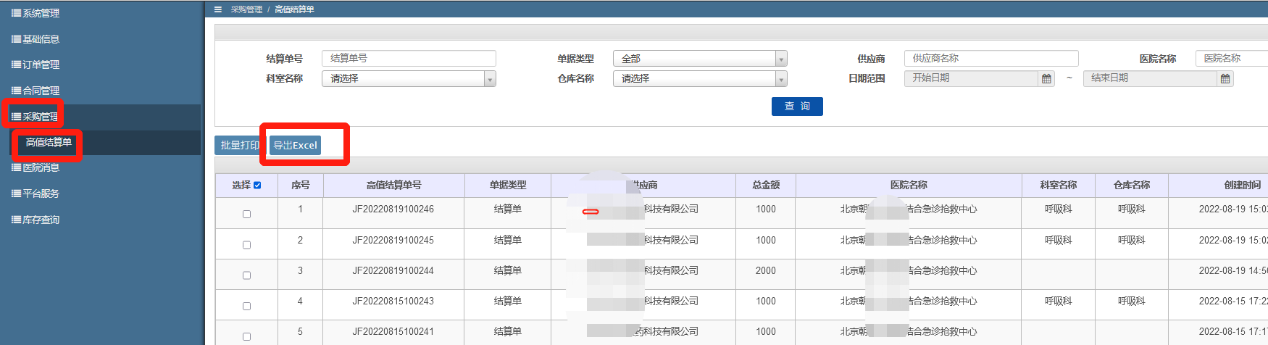Open end date calendar icon
Screen dimensions: 1268x345
pyautogui.click(x=1225, y=78)
